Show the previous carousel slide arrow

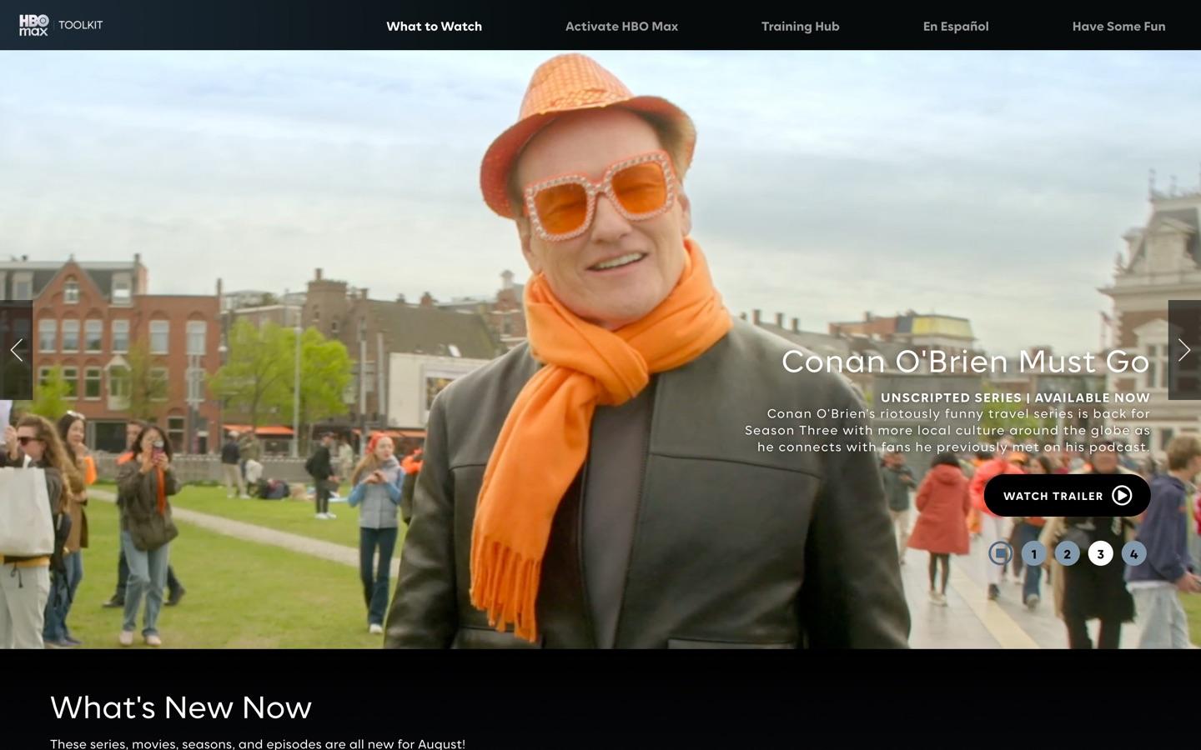[16, 350]
